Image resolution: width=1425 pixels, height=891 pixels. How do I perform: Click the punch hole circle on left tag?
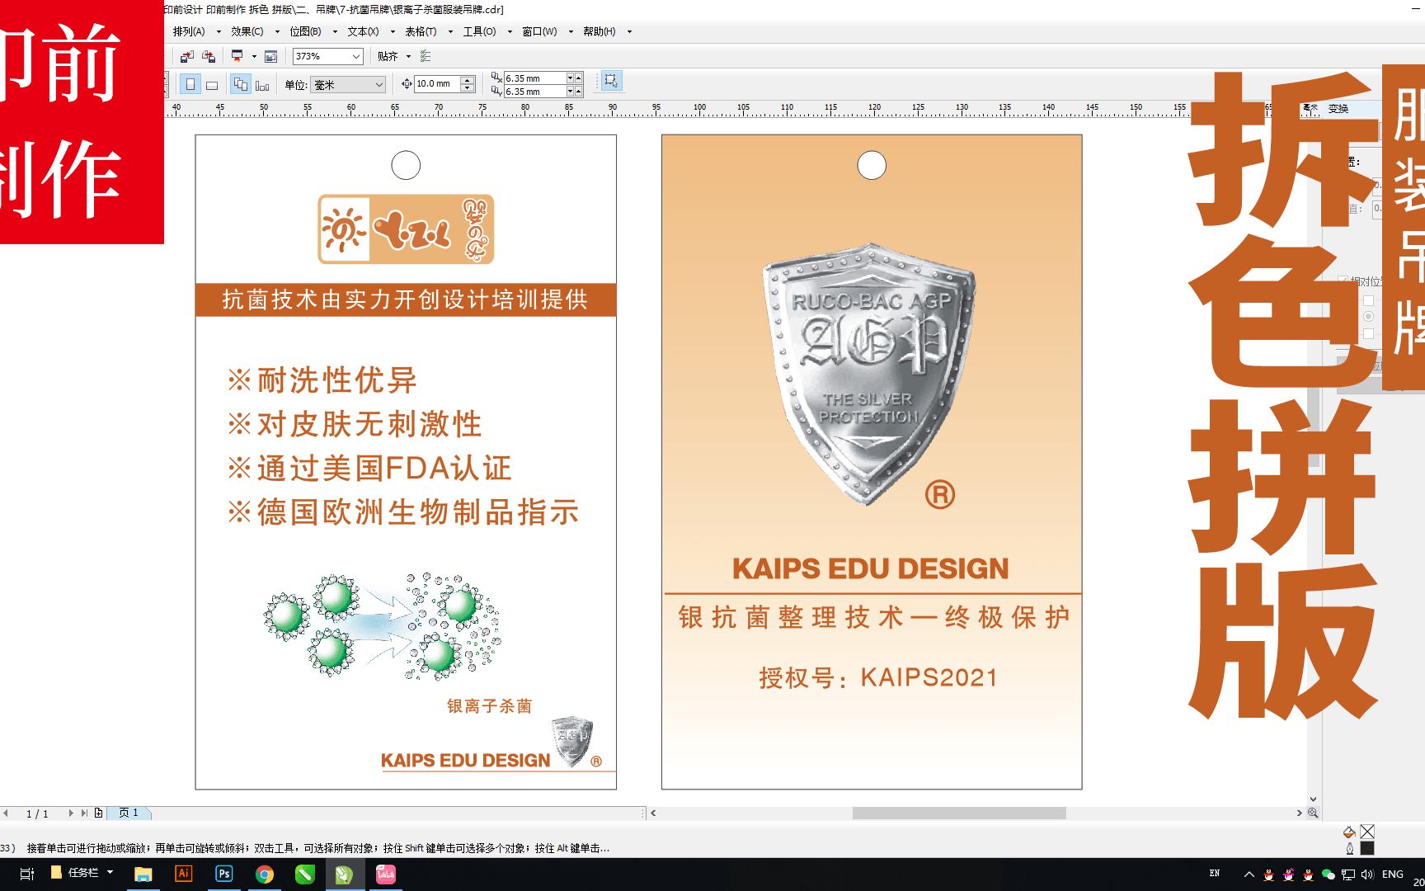(x=406, y=165)
